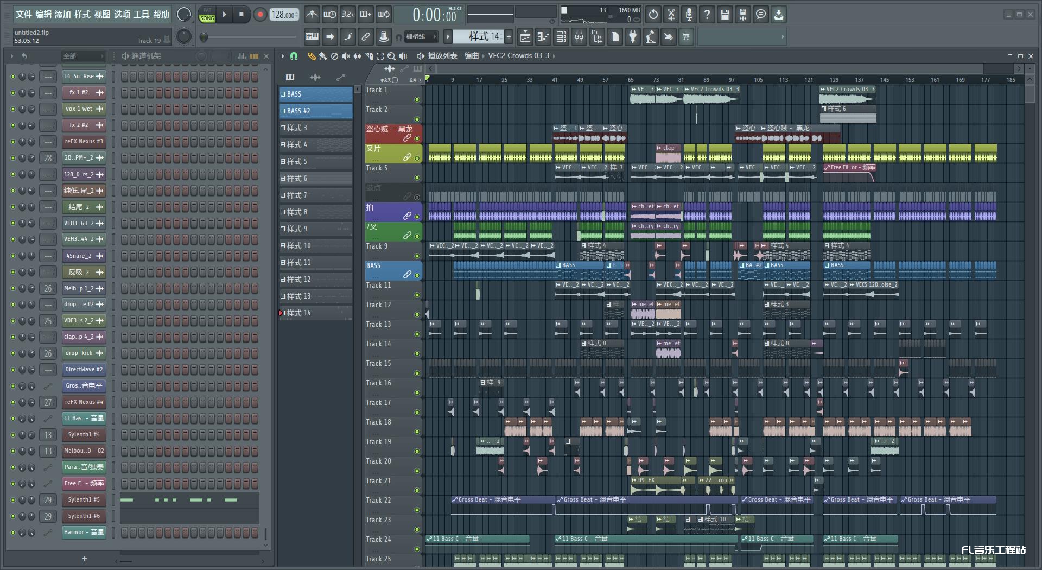Toggle mute light of drop_kick channel

point(13,353)
